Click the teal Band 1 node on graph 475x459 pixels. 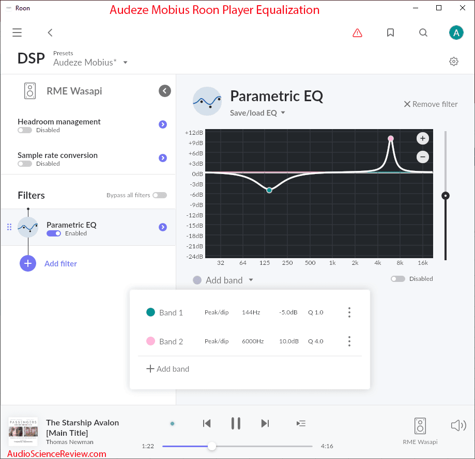coord(269,190)
